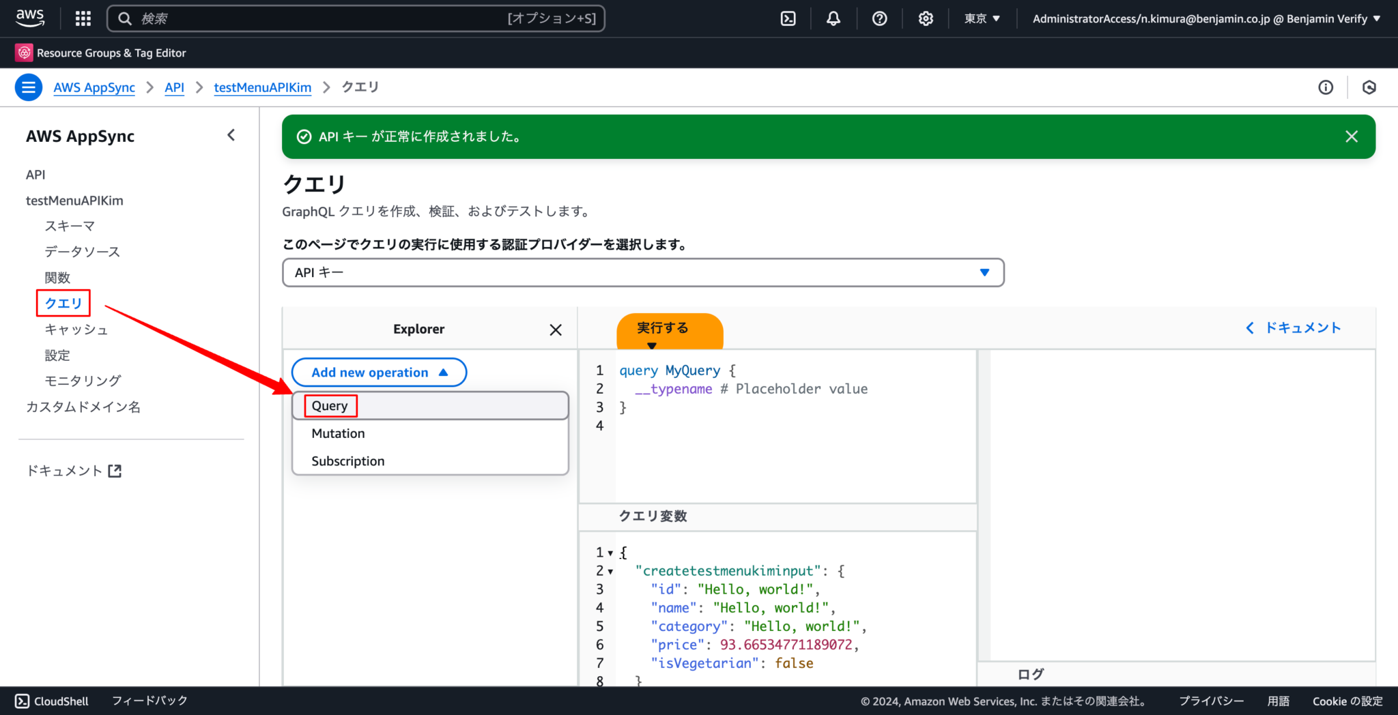The image size is (1398, 715).
Task: View notifications via the bell icon
Action: pyautogui.click(x=833, y=18)
